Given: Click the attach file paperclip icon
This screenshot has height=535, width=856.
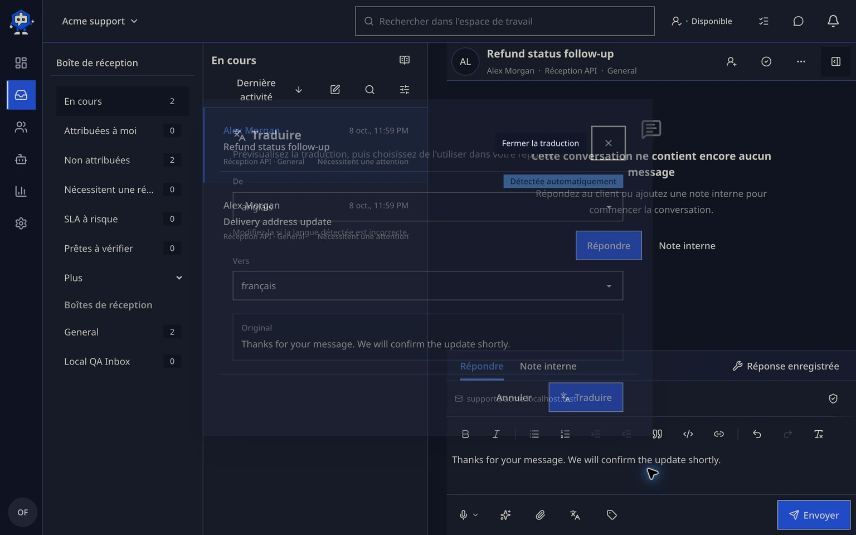Looking at the screenshot, I should point(540,515).
